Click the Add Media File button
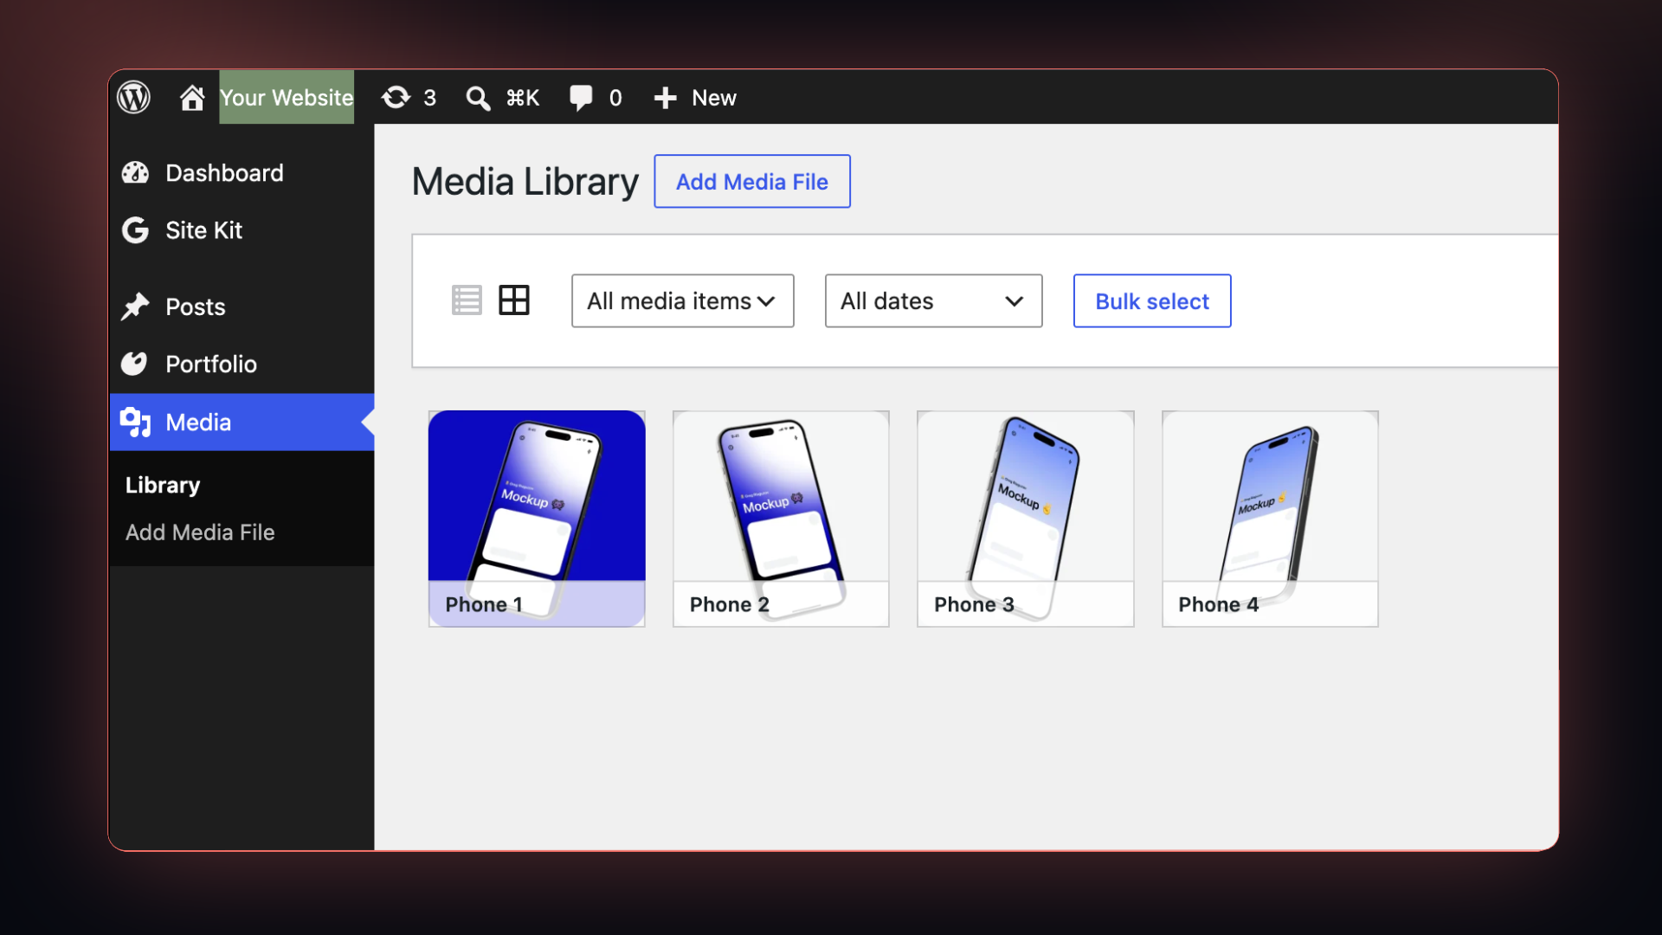 751,181
